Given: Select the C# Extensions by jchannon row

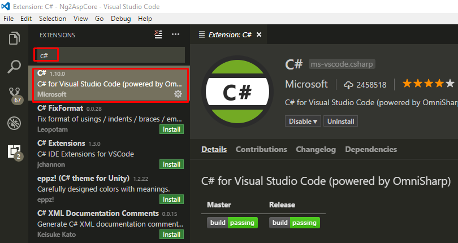Looking at the screenshot, I should pyautogui.click(x=109, y=154).
